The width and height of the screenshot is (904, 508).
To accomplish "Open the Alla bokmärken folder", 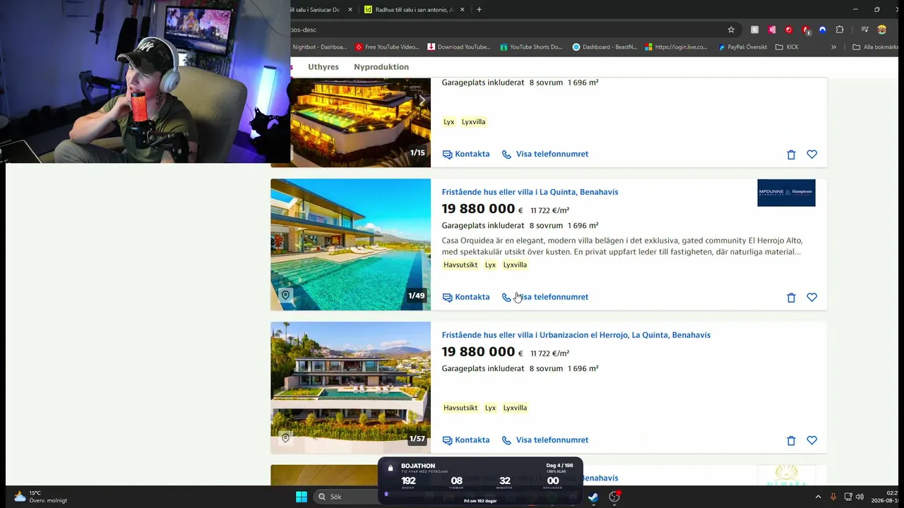I will coord(876,47).
